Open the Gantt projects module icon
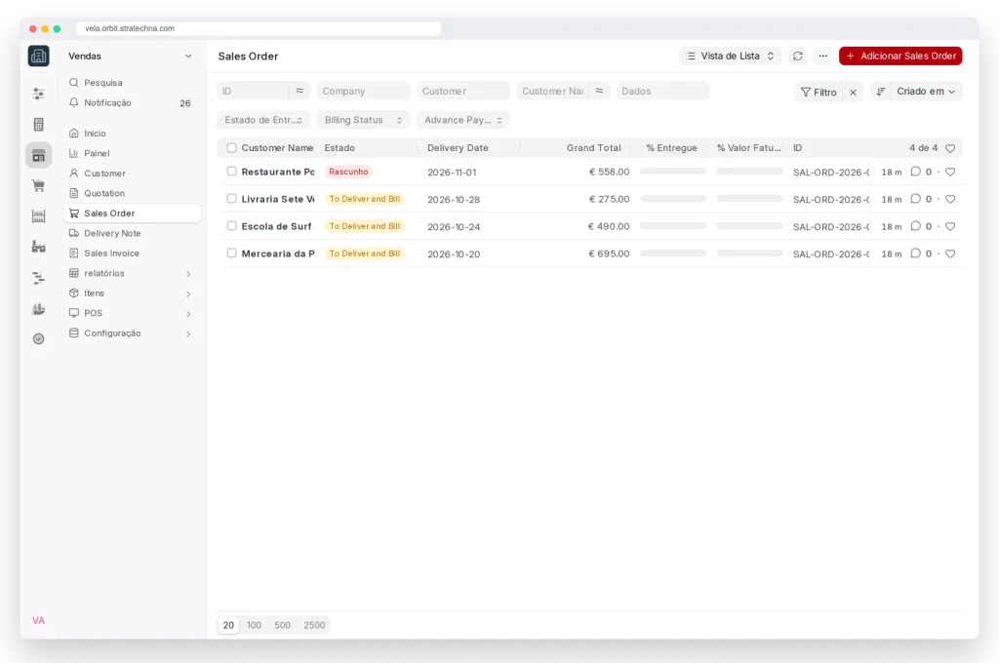The width and height of the screenshot is (999, 663). pyautogui.click(x=38, y=278)
